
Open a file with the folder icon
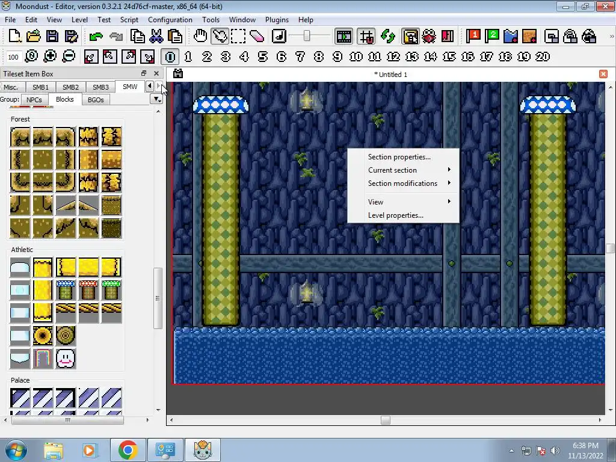[34, 36]
